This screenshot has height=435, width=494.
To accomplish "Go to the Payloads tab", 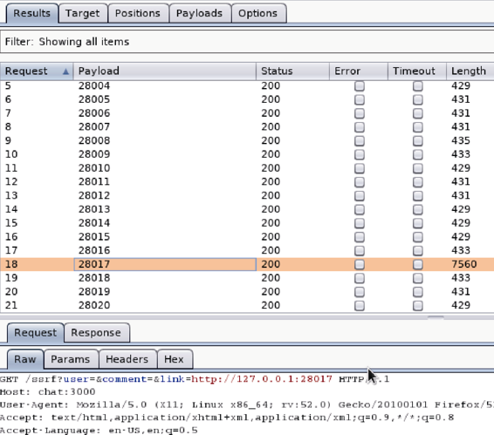I will [199, 13].
